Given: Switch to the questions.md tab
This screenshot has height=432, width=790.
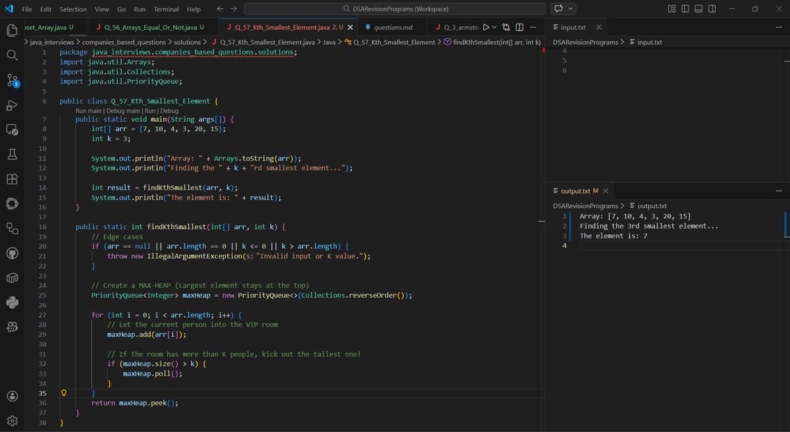Looking at the screenshot, I should (392, 28).
